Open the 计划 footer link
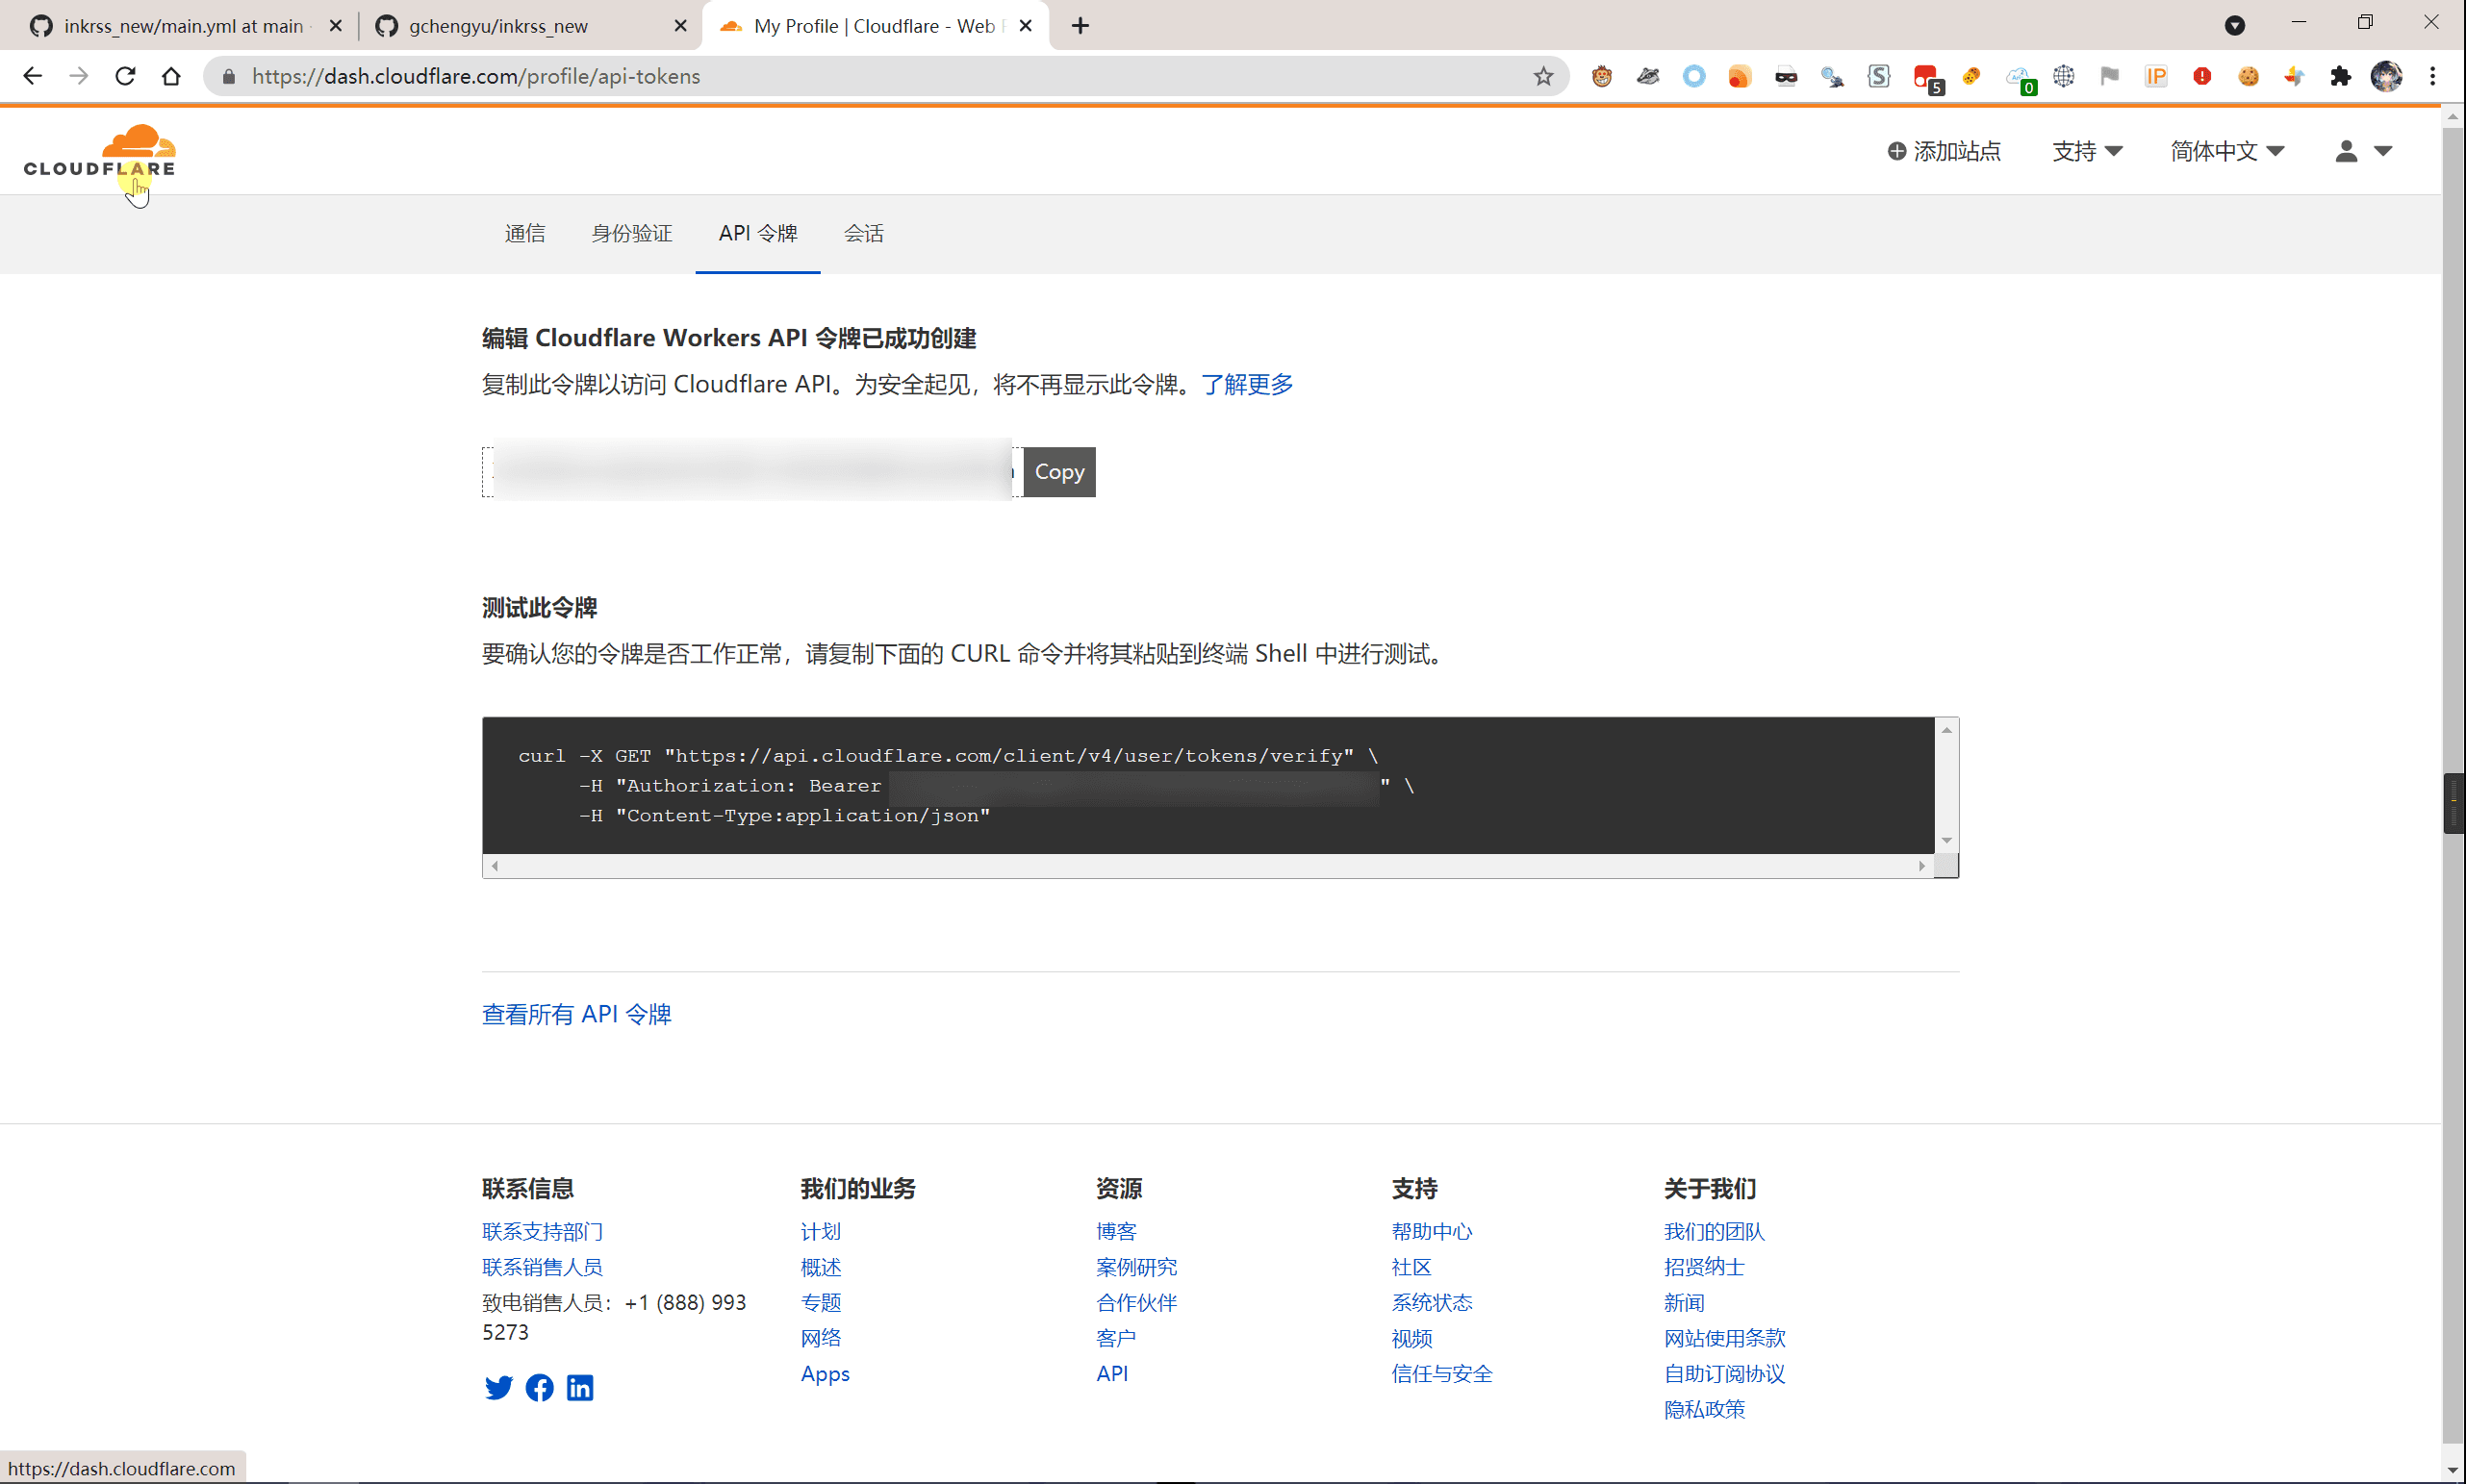The height and width of the screenshot is (1484, 2466). coord(821,1232)
